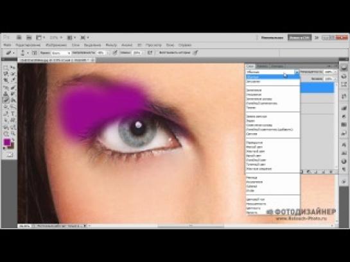Click the blend mode dropdown arrow
The height and width of the screenshot is (262, 350).
[297, 72]
